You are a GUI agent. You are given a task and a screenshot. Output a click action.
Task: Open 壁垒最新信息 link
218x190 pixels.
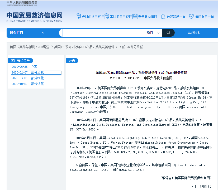[x=148, y=17]
